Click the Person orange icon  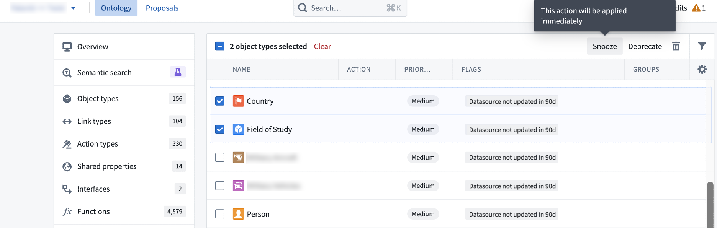pos(238,214)
